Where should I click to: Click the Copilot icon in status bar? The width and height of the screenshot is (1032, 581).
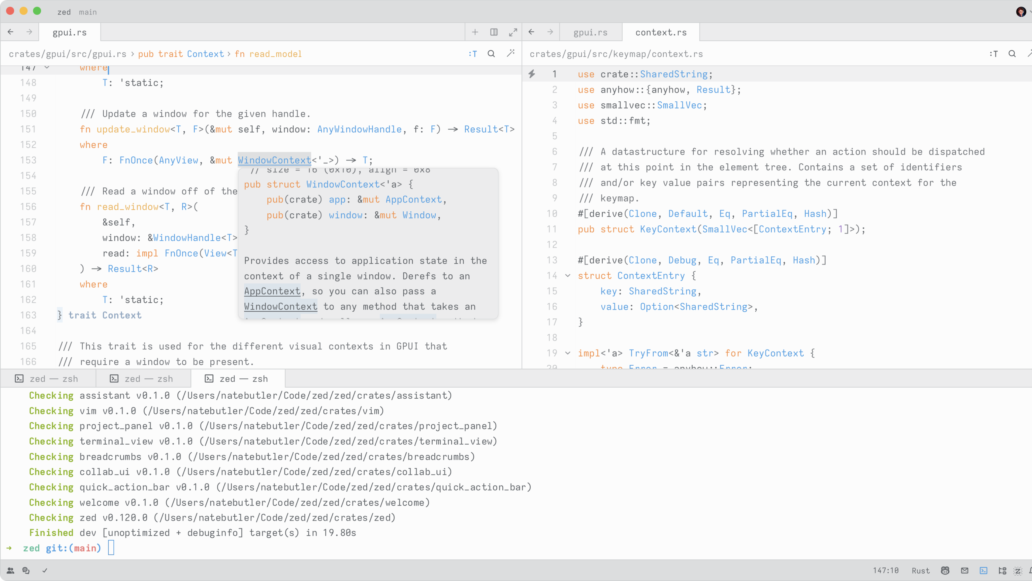pos(946,571)
